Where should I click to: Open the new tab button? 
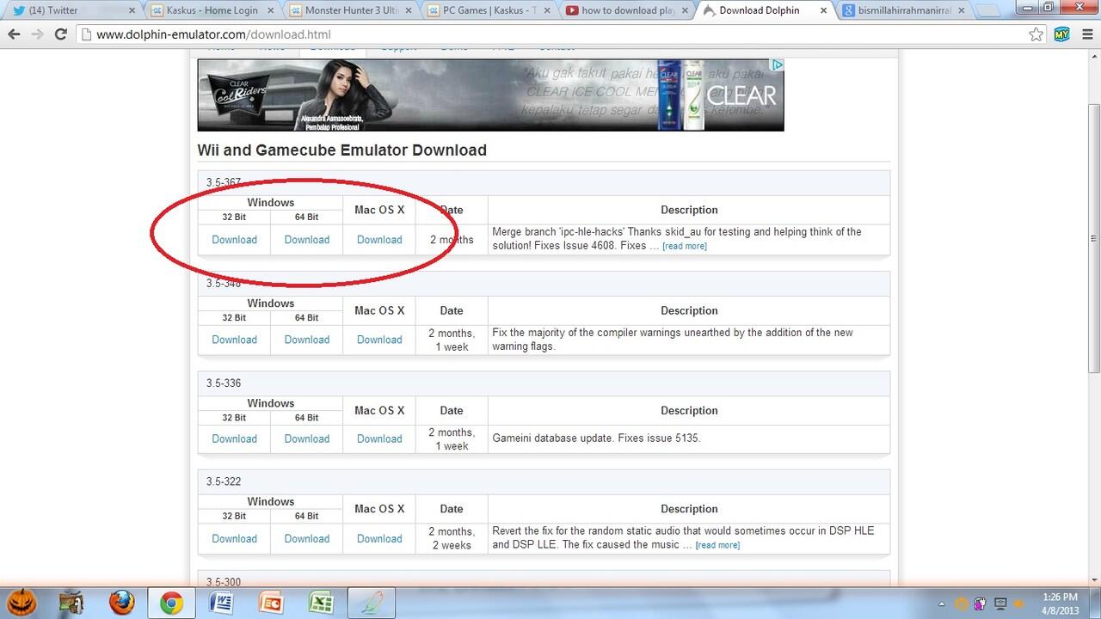(x=987, y=11)
